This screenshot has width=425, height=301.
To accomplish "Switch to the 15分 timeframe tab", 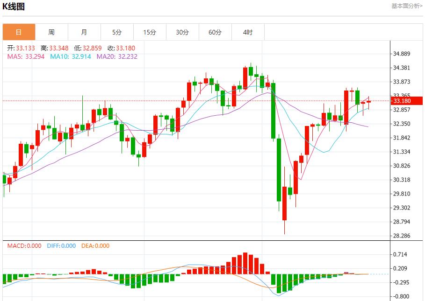I will [150, 32].
